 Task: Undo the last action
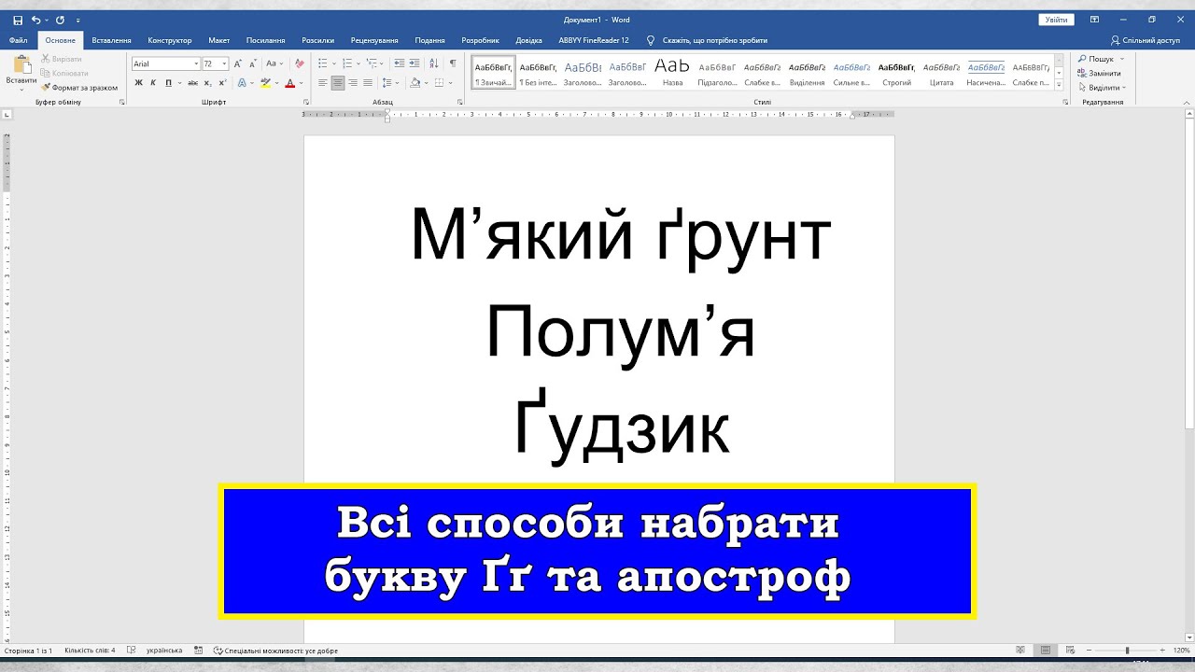(x=35, y=20)
